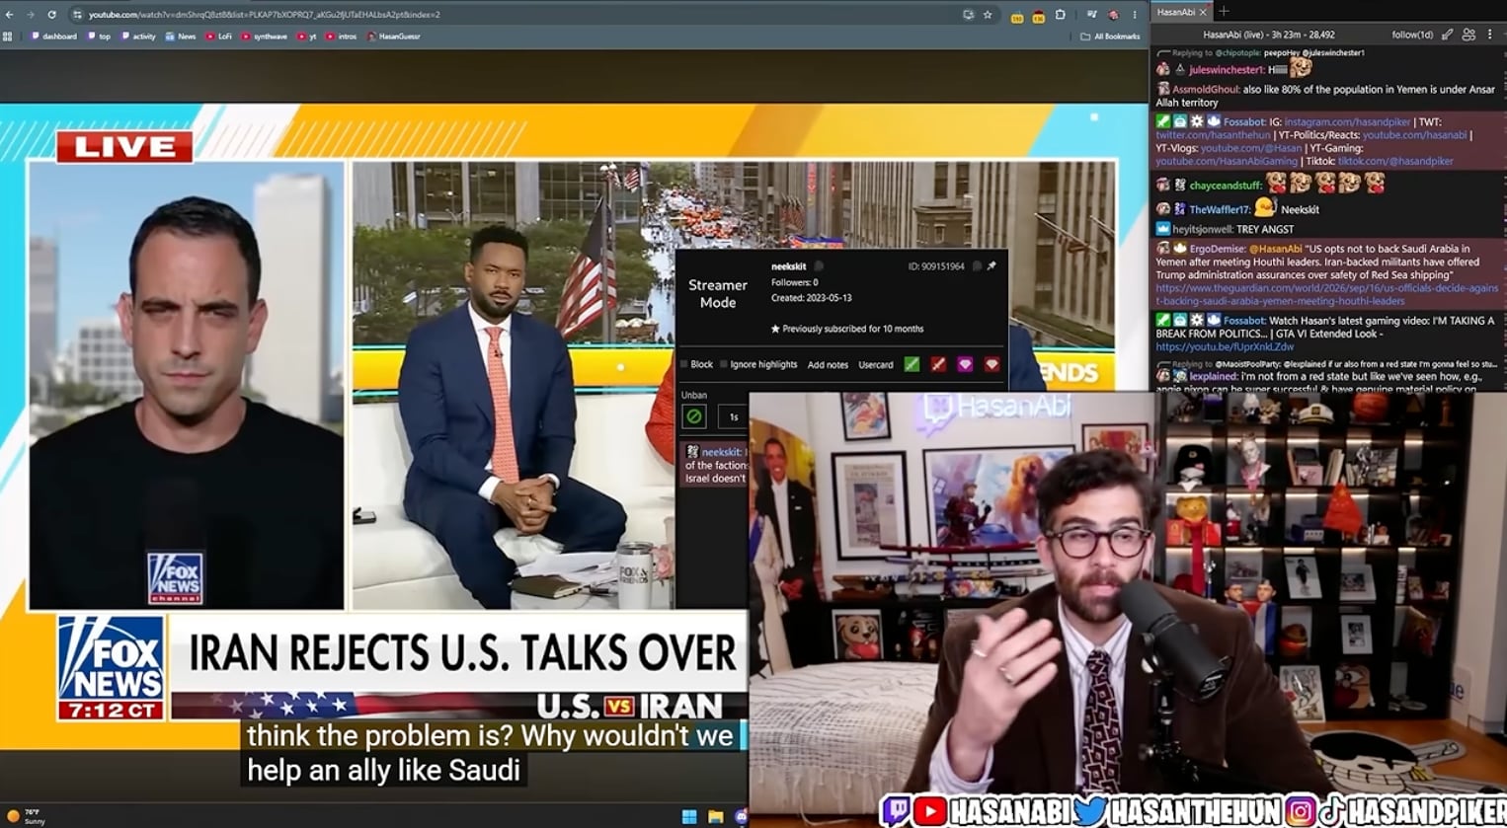Viewport: 1507px width, 828px height.
Task: Open the dashboard bookmark
Action: [x=54, y=37]
